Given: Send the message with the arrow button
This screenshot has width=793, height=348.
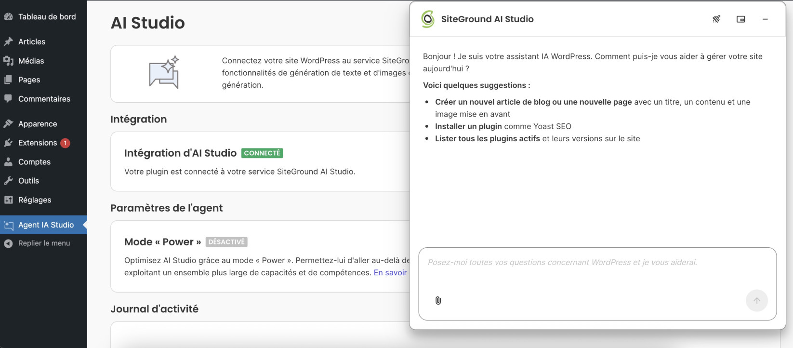Looking at the screenshot, I should pyautogui.click(x=757, y=301).
